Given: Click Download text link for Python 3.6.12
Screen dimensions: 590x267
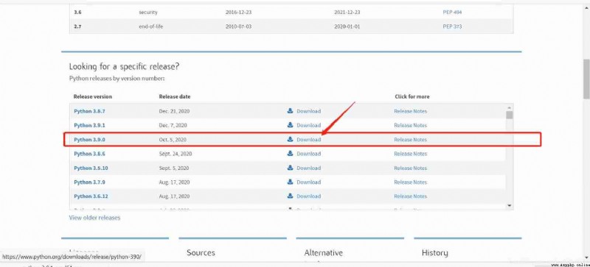Looking at the screenshot, I should point(309,196).
